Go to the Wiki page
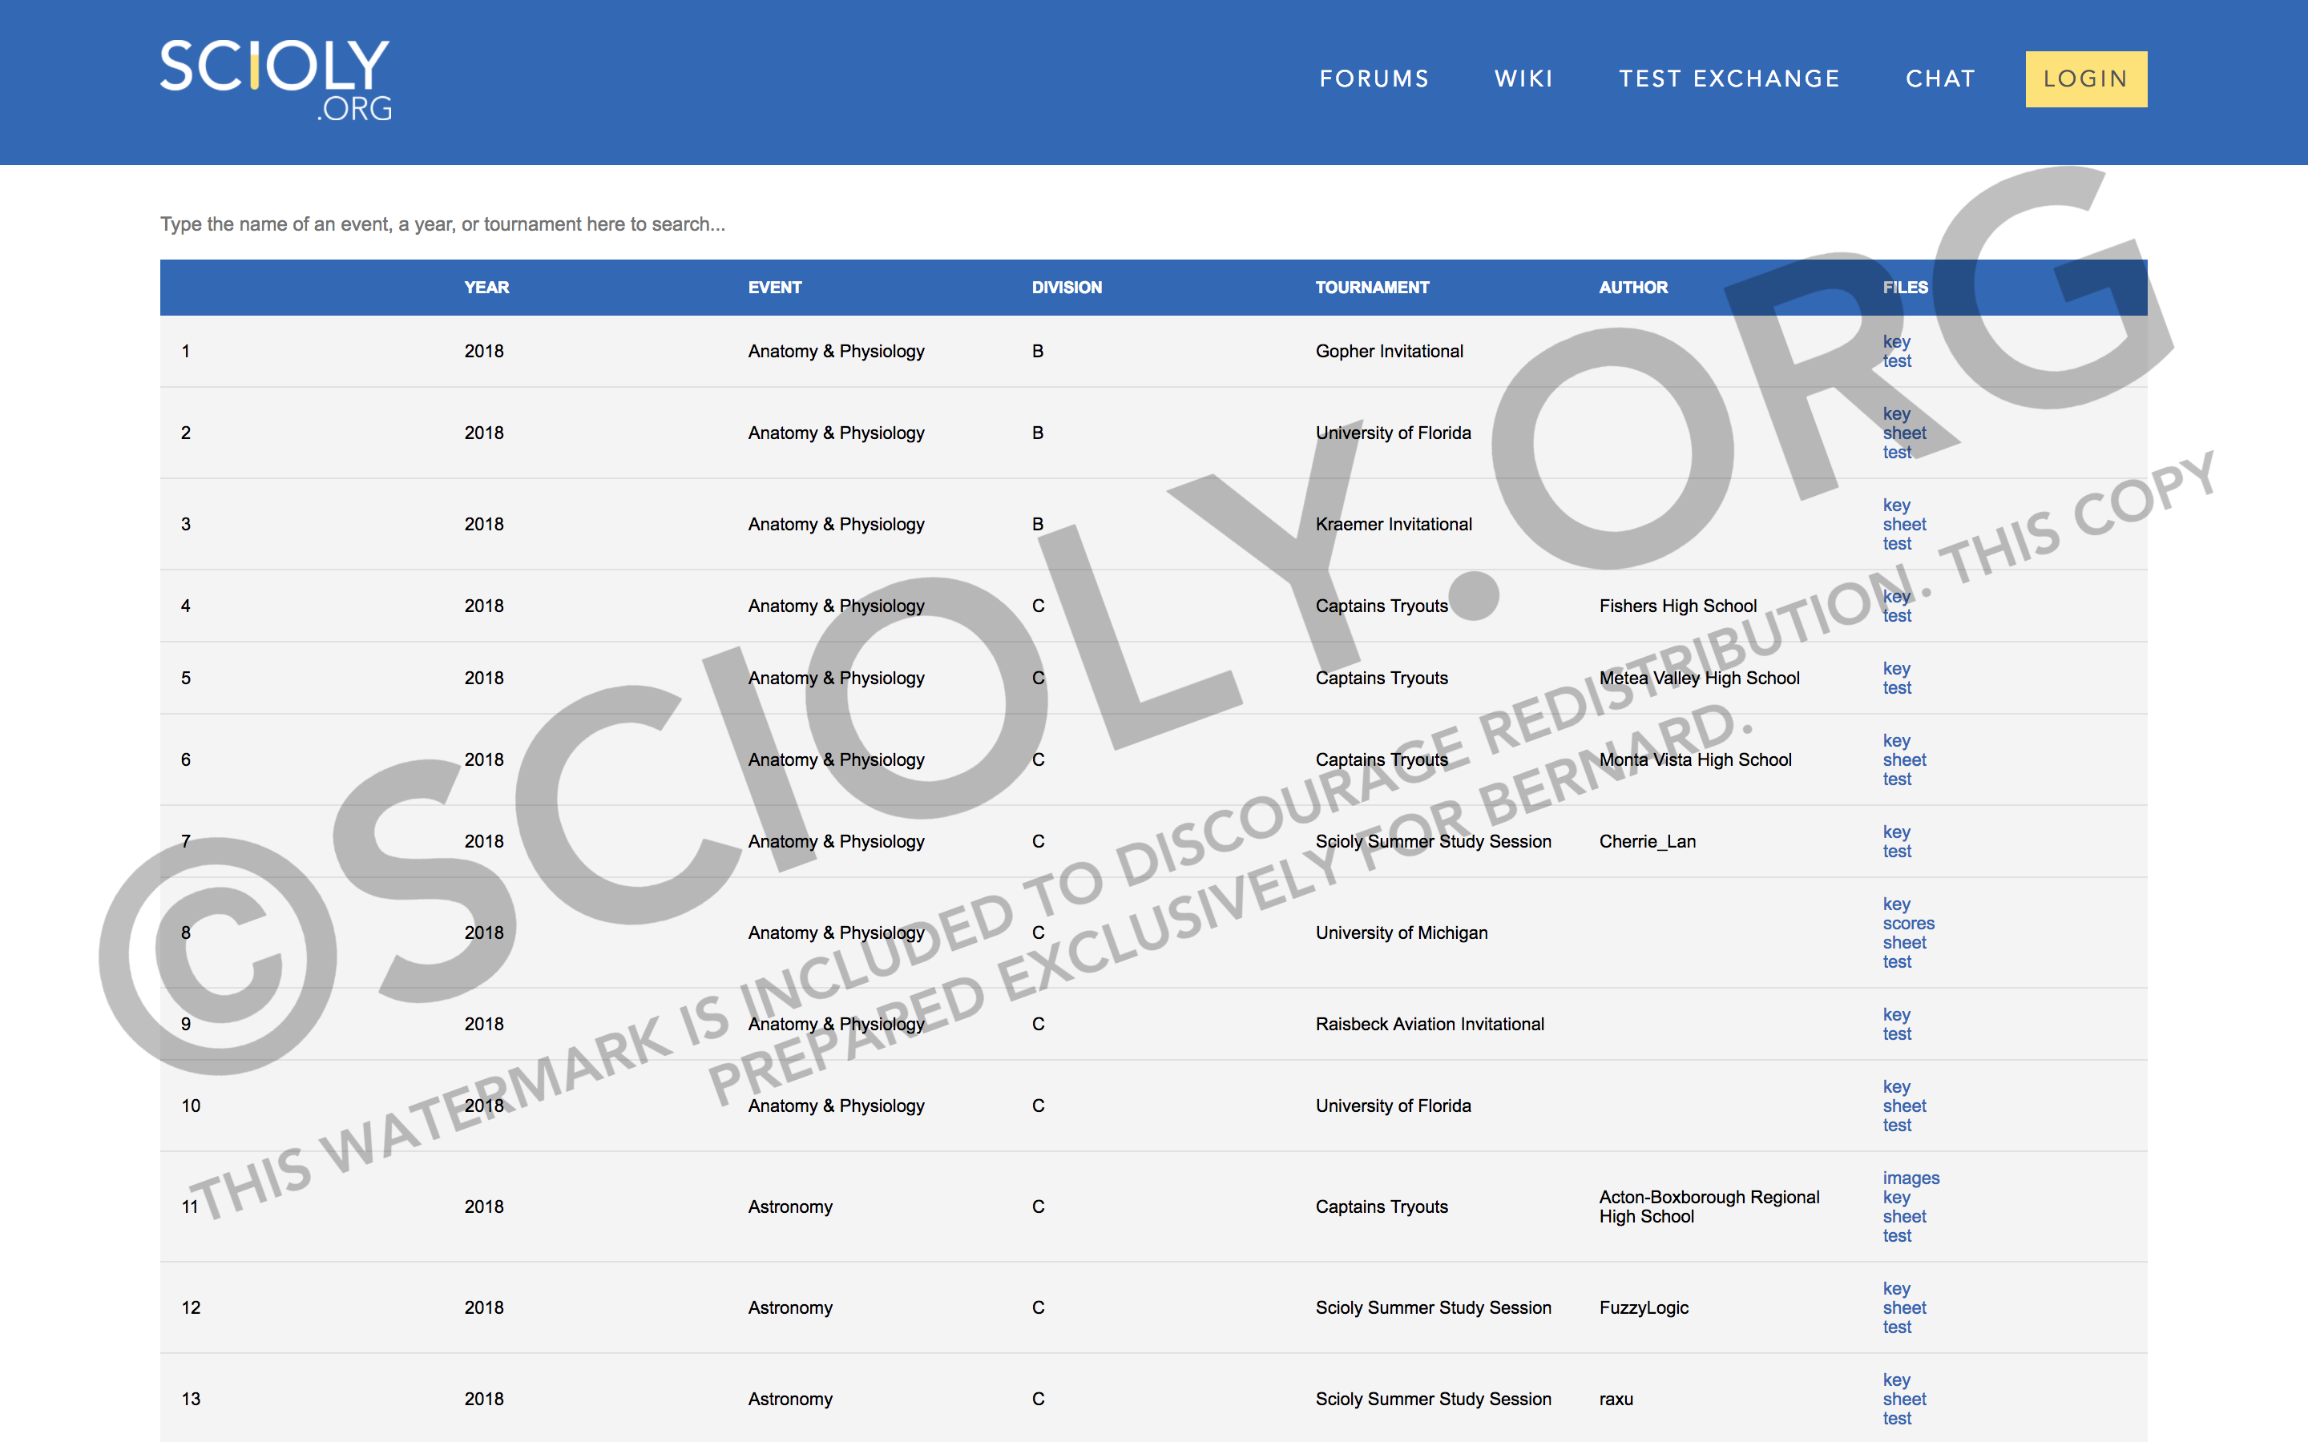This screenshot has width=2308, height=1442. coord(1523,79)
